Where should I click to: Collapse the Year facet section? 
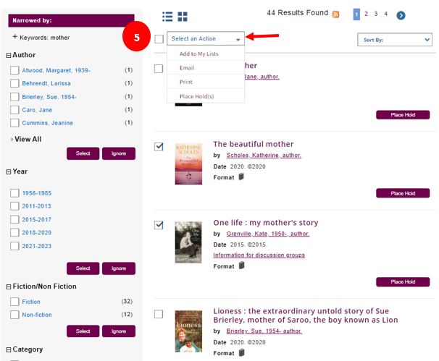[x=8, y=172]
